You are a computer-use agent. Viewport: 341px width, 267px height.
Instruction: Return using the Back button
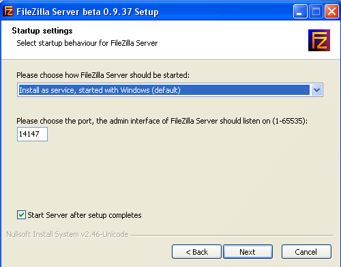click(x=196, y=252)
